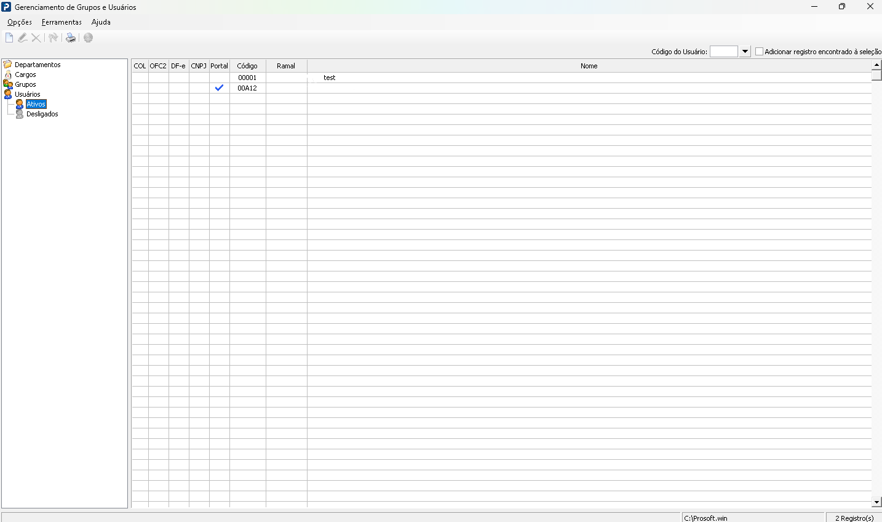
Task: Select the Cargos icon in tree
Action: point(8,74)
